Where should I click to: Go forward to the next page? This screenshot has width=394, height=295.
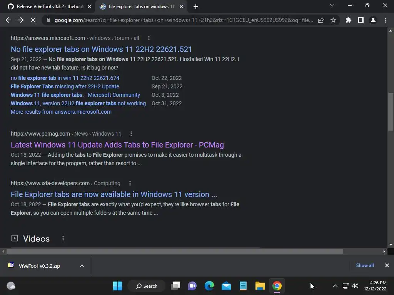coord(21,20)
